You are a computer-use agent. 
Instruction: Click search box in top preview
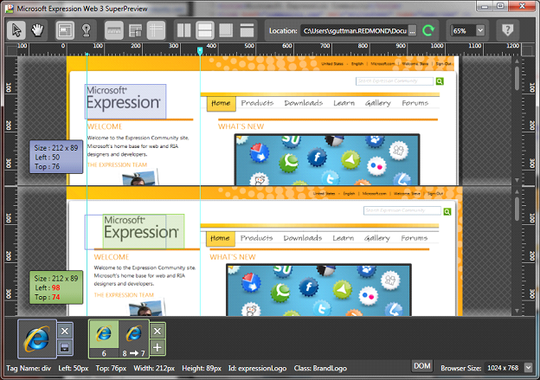(395, 81)
